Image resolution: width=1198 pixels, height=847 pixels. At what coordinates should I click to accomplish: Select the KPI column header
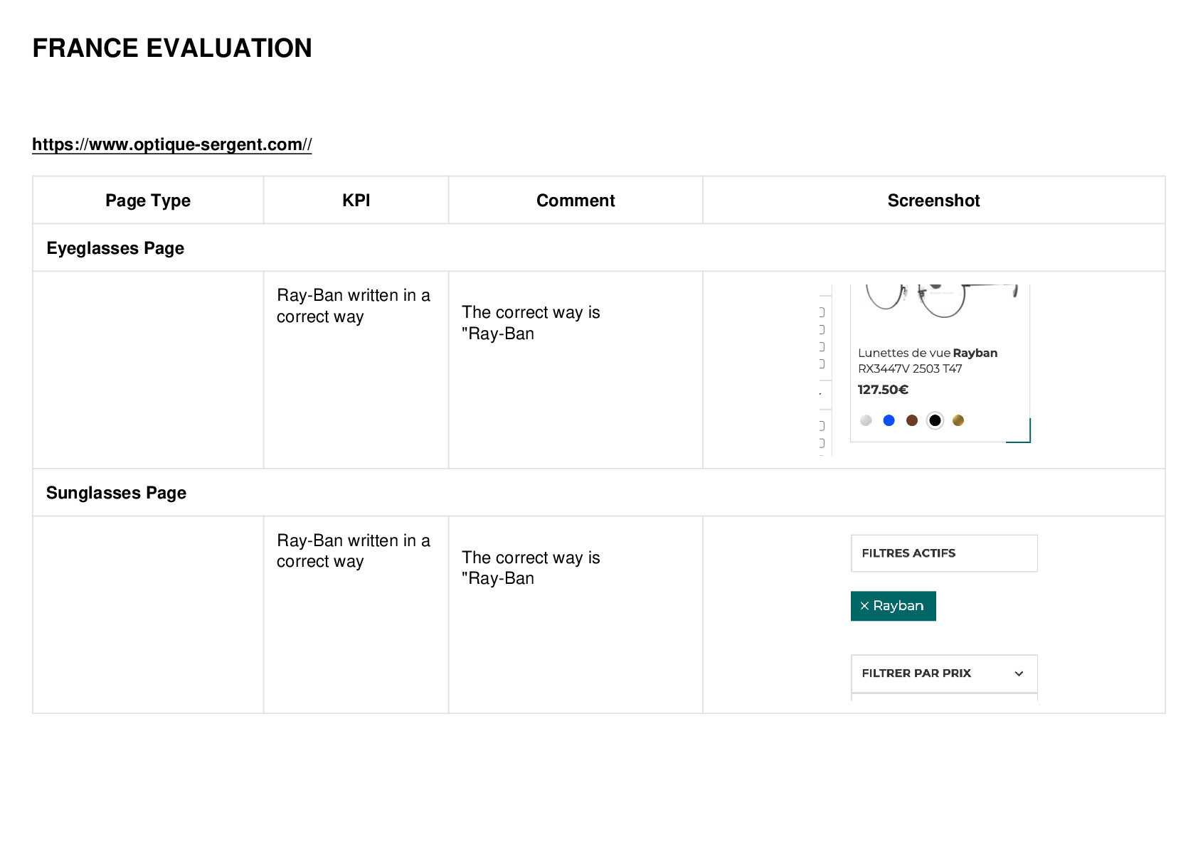356,201
